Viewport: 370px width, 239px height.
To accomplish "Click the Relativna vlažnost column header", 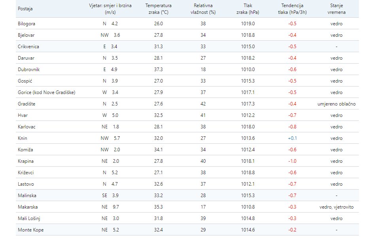I will [x=203, y=9].
